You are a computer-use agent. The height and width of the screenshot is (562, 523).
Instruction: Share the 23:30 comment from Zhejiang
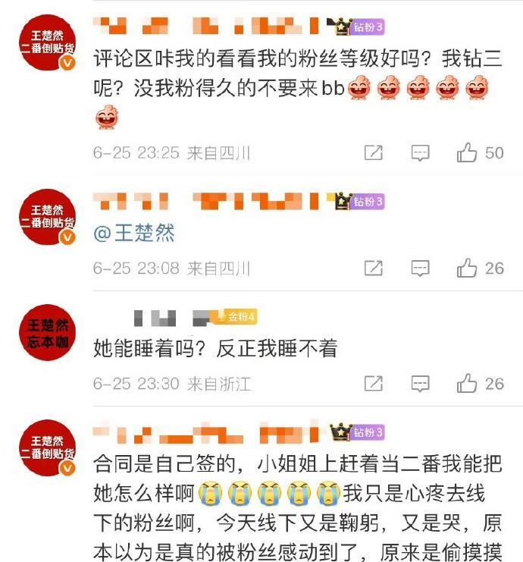pos(373,384)
